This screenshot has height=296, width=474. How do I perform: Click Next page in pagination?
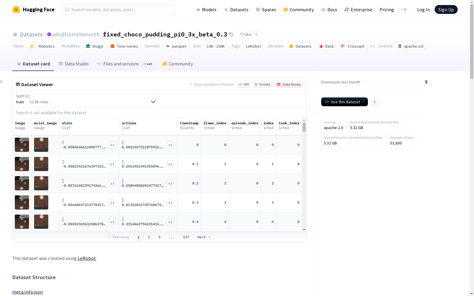(204, 237)
